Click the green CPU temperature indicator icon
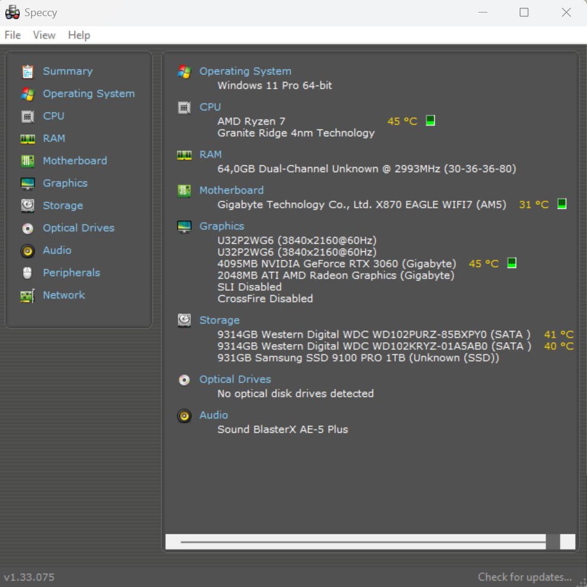The width and height of the screenshot is (587, 587). tap(431, 120)
